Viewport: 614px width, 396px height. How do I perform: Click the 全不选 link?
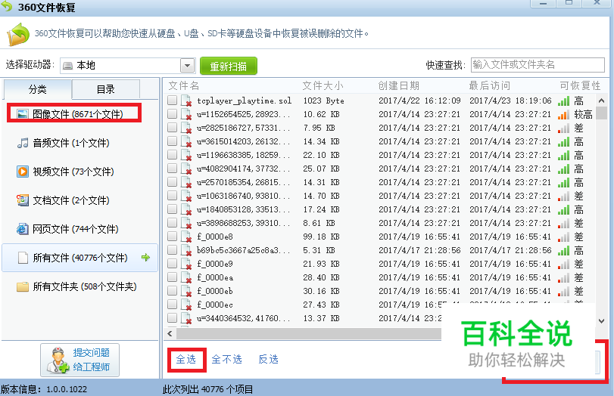coord(226,359)
